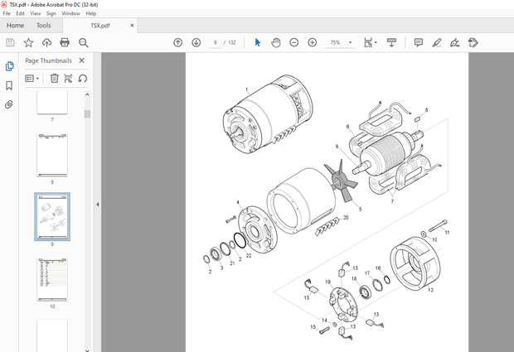Open the File menu
Image resolution: width=514 pixels, height=352 pixels.
(7, 13)
